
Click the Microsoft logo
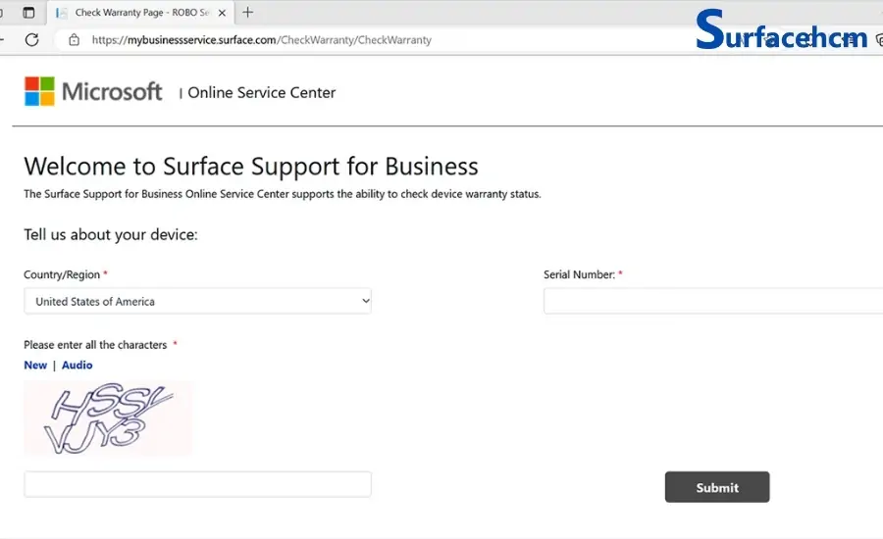pos(93,91)
